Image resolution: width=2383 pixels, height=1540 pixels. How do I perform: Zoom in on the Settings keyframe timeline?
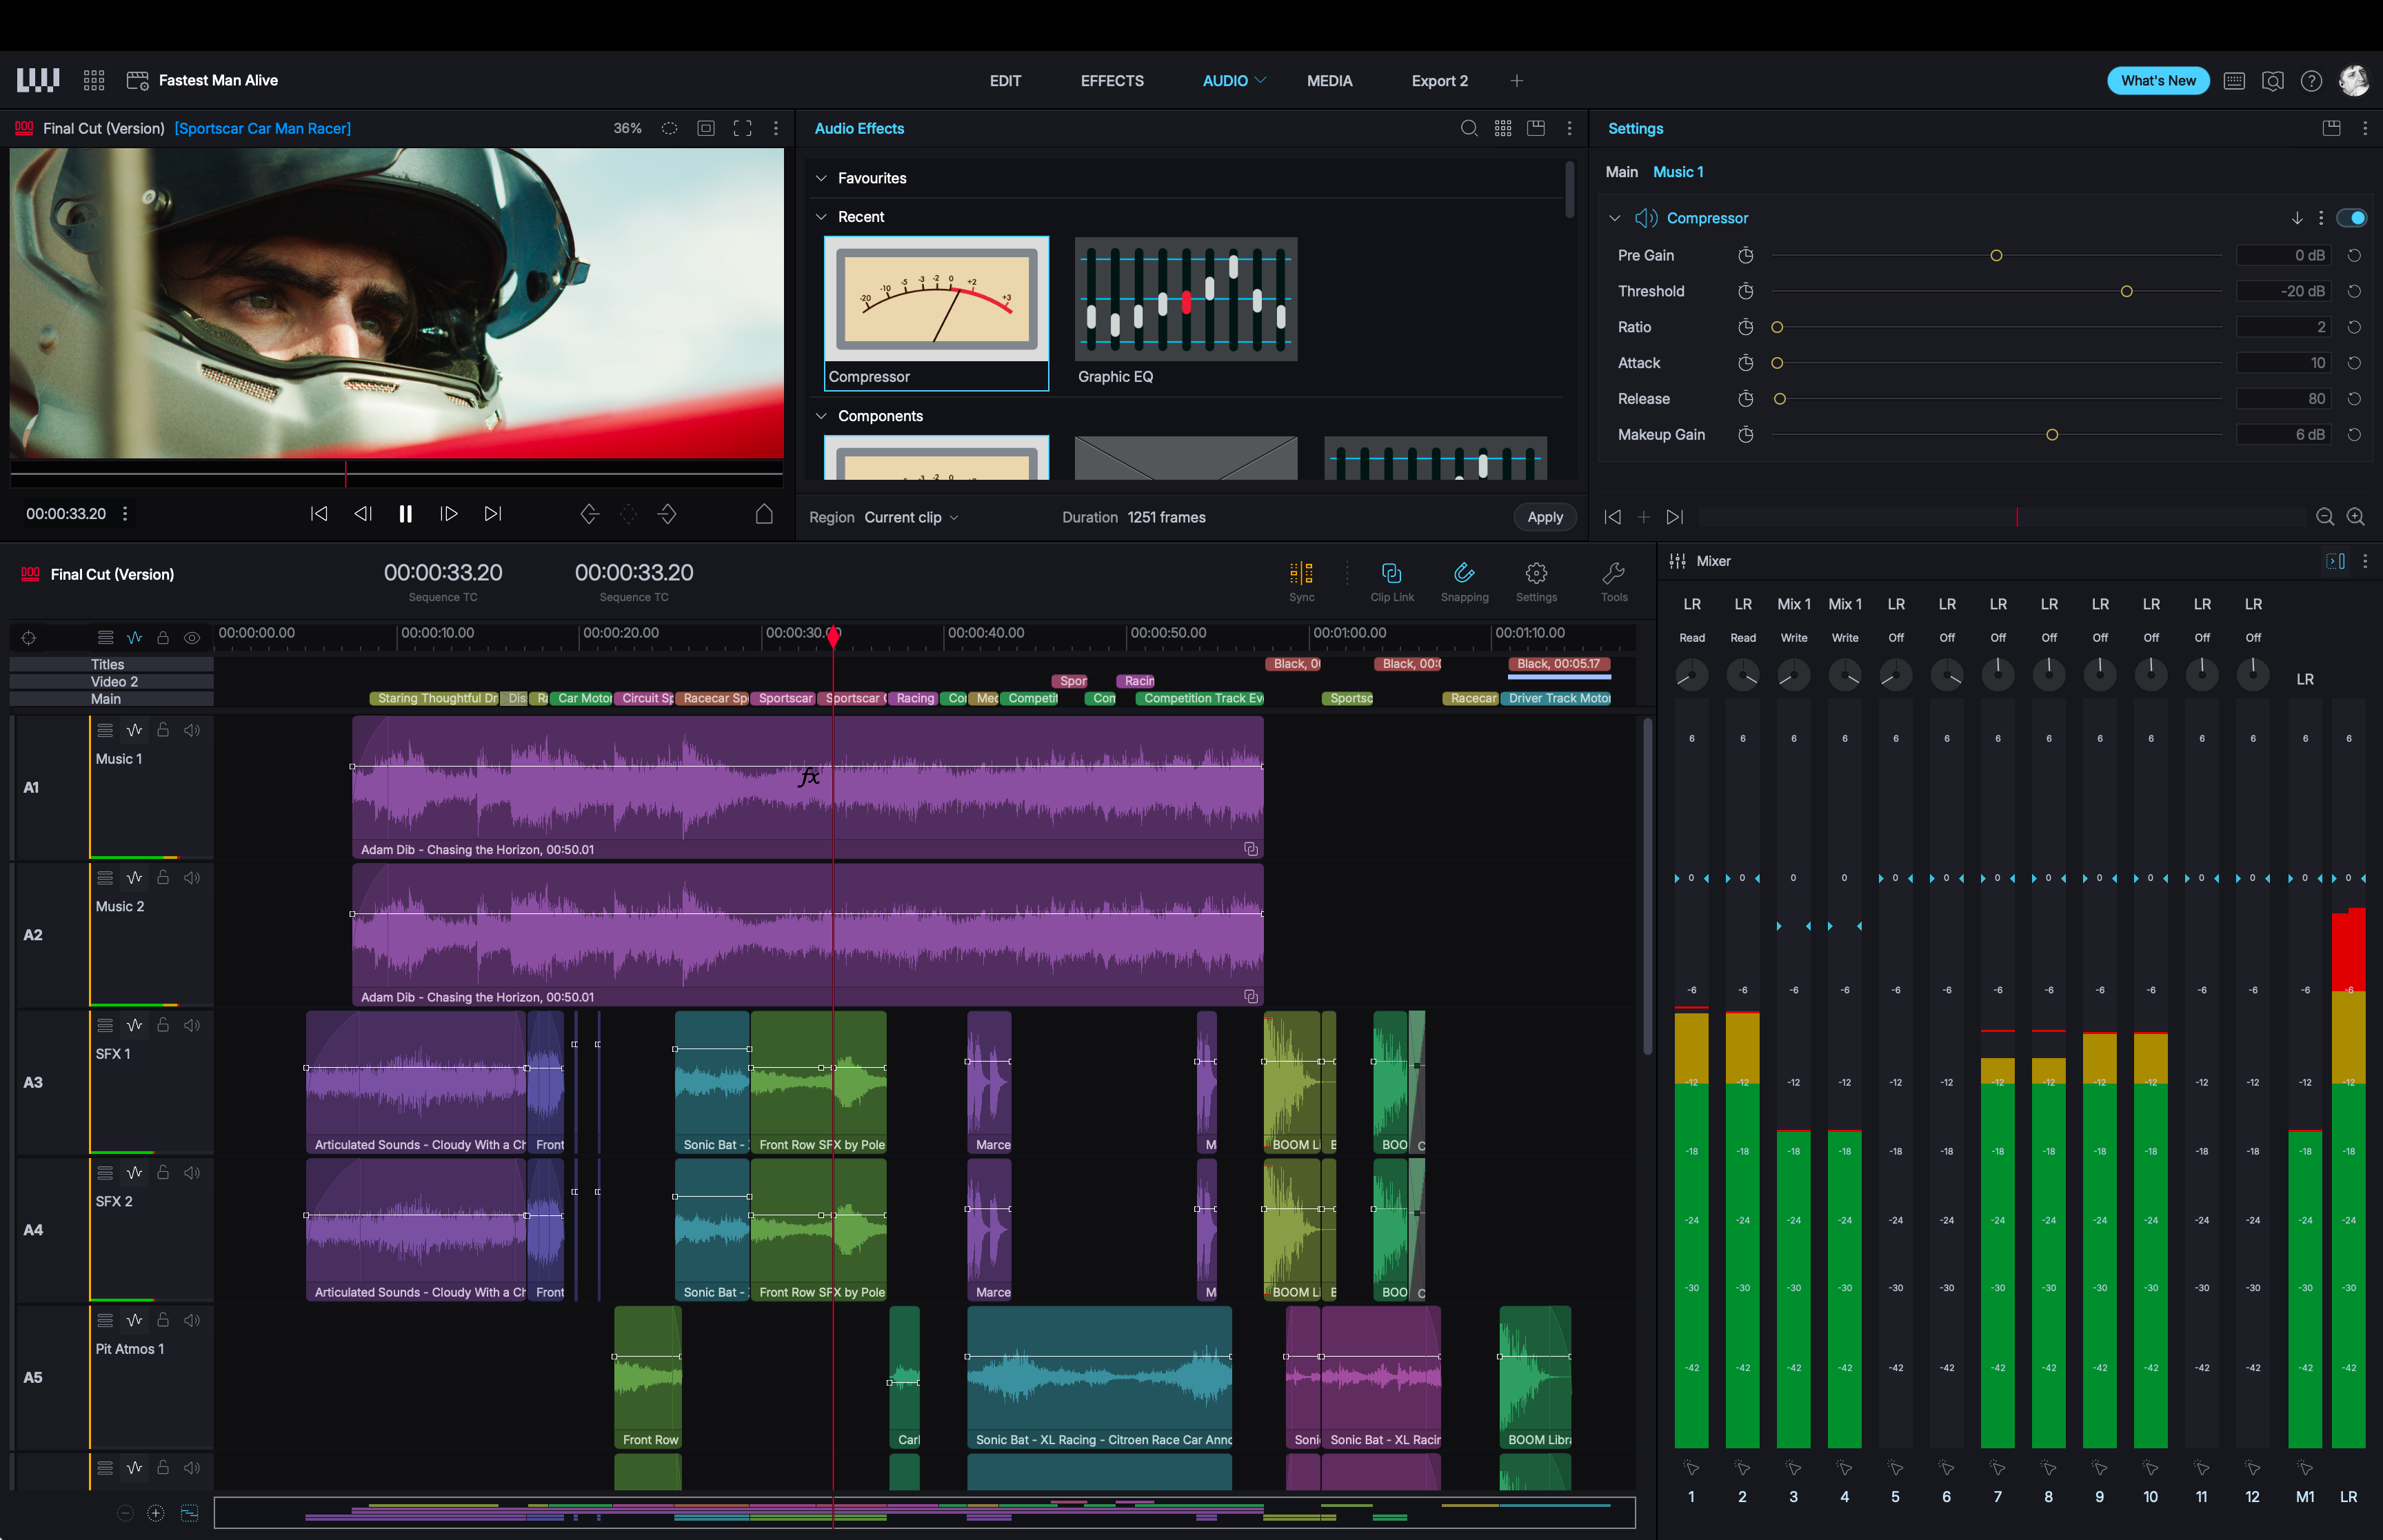[2355, 517]
